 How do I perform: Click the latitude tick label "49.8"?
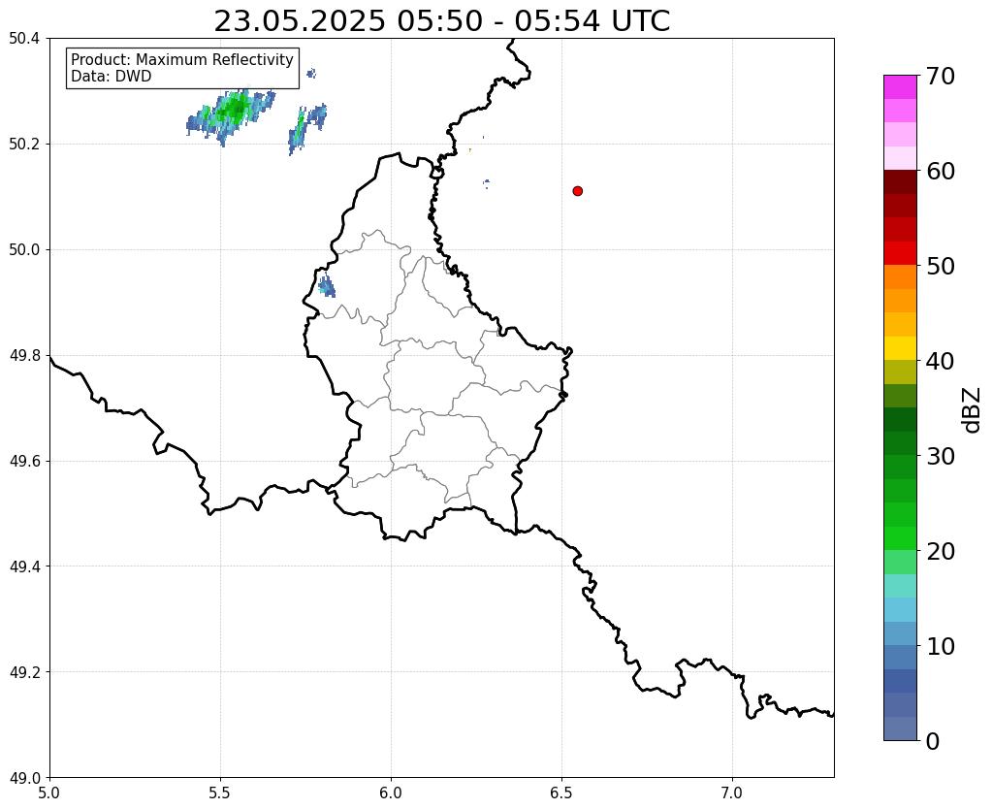[24, 356]
